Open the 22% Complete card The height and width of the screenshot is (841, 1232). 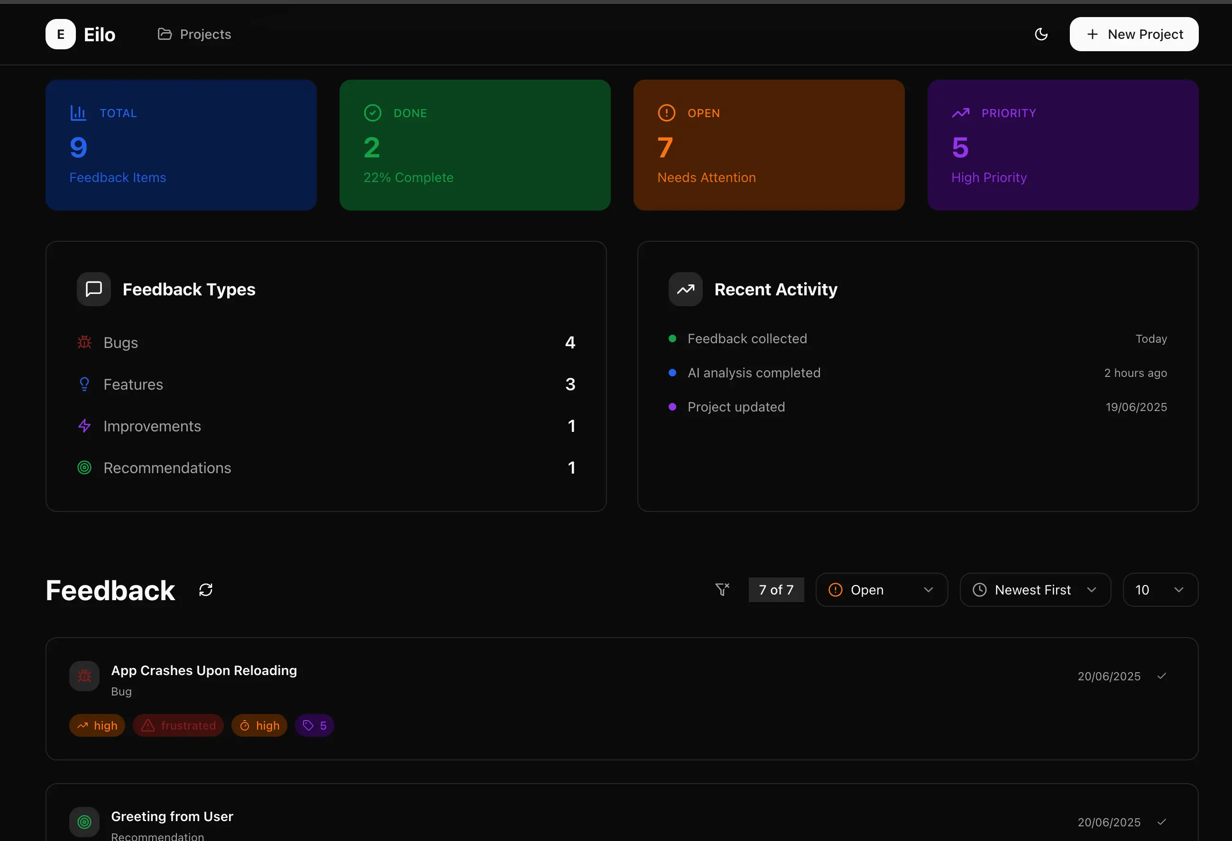click(x=475, y=145)
